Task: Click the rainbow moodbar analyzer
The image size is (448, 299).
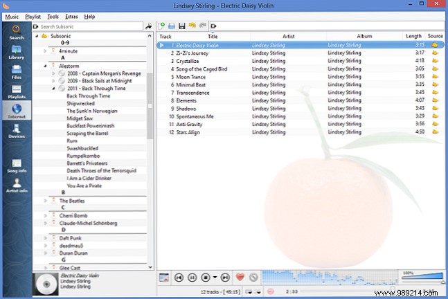Action: pos(330,278)
